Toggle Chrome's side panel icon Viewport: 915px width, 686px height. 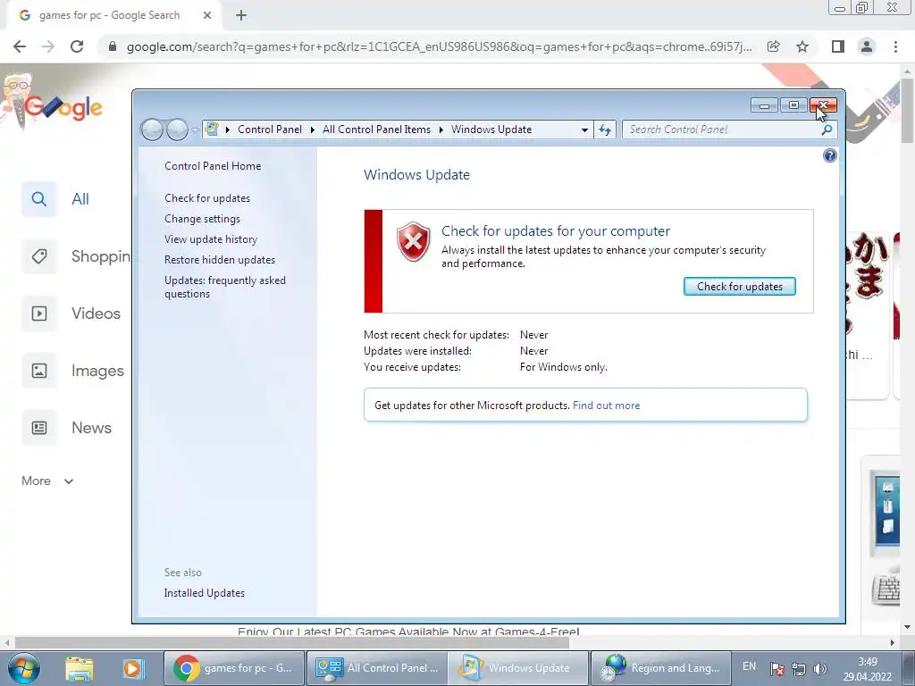pyautogui.click(x=838, y=46)
